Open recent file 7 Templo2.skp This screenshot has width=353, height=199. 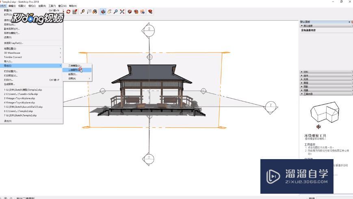point(32,115)
